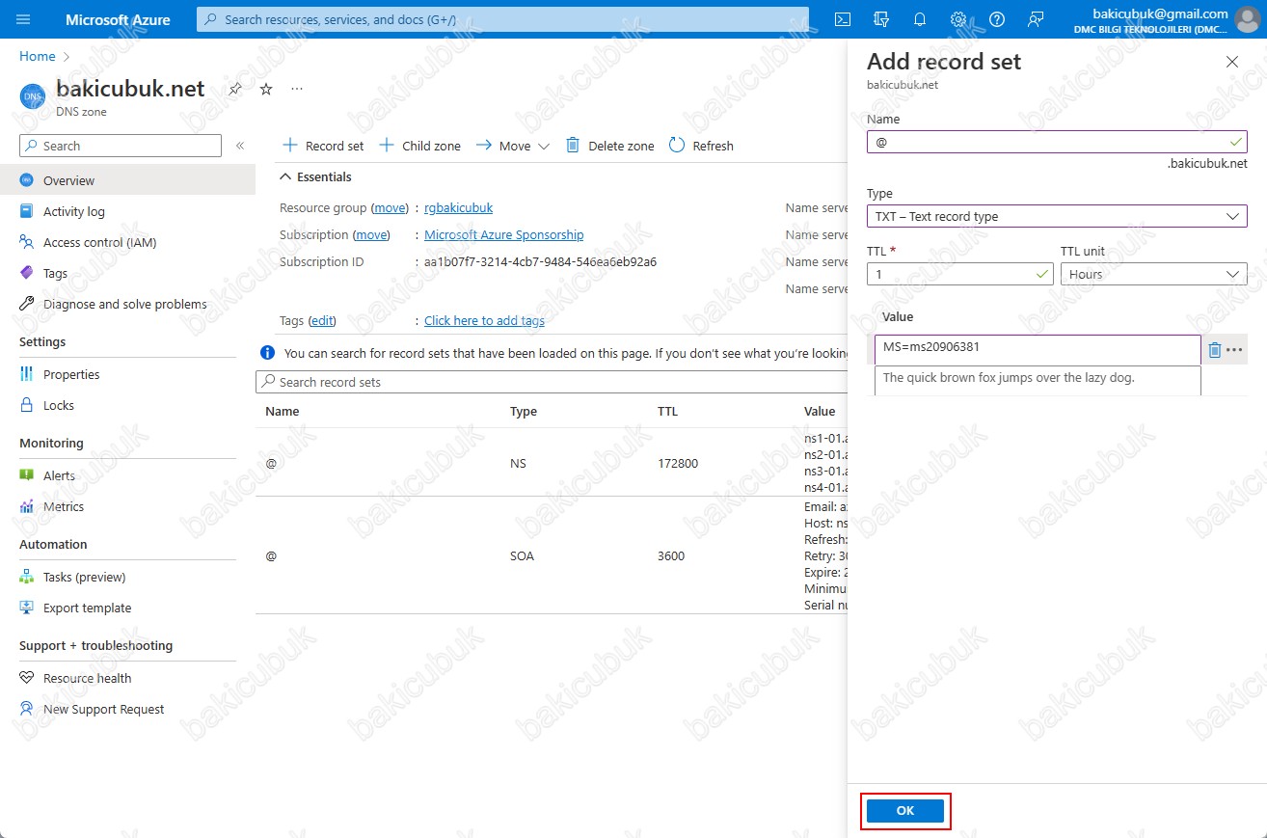Open the feedback icon in top bar

1036,19
